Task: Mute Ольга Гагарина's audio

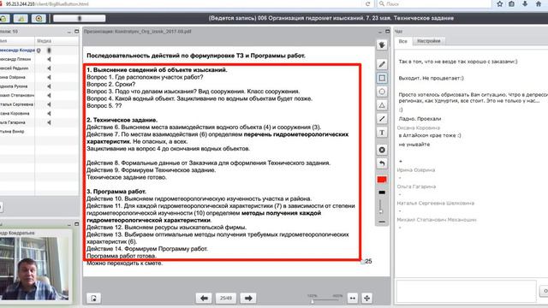Action: tap(50, 122)
